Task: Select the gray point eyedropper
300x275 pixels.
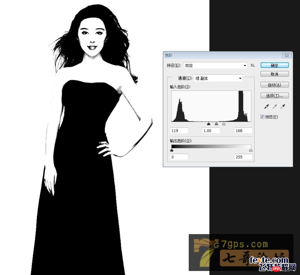Action: click(x=275, y=107)
